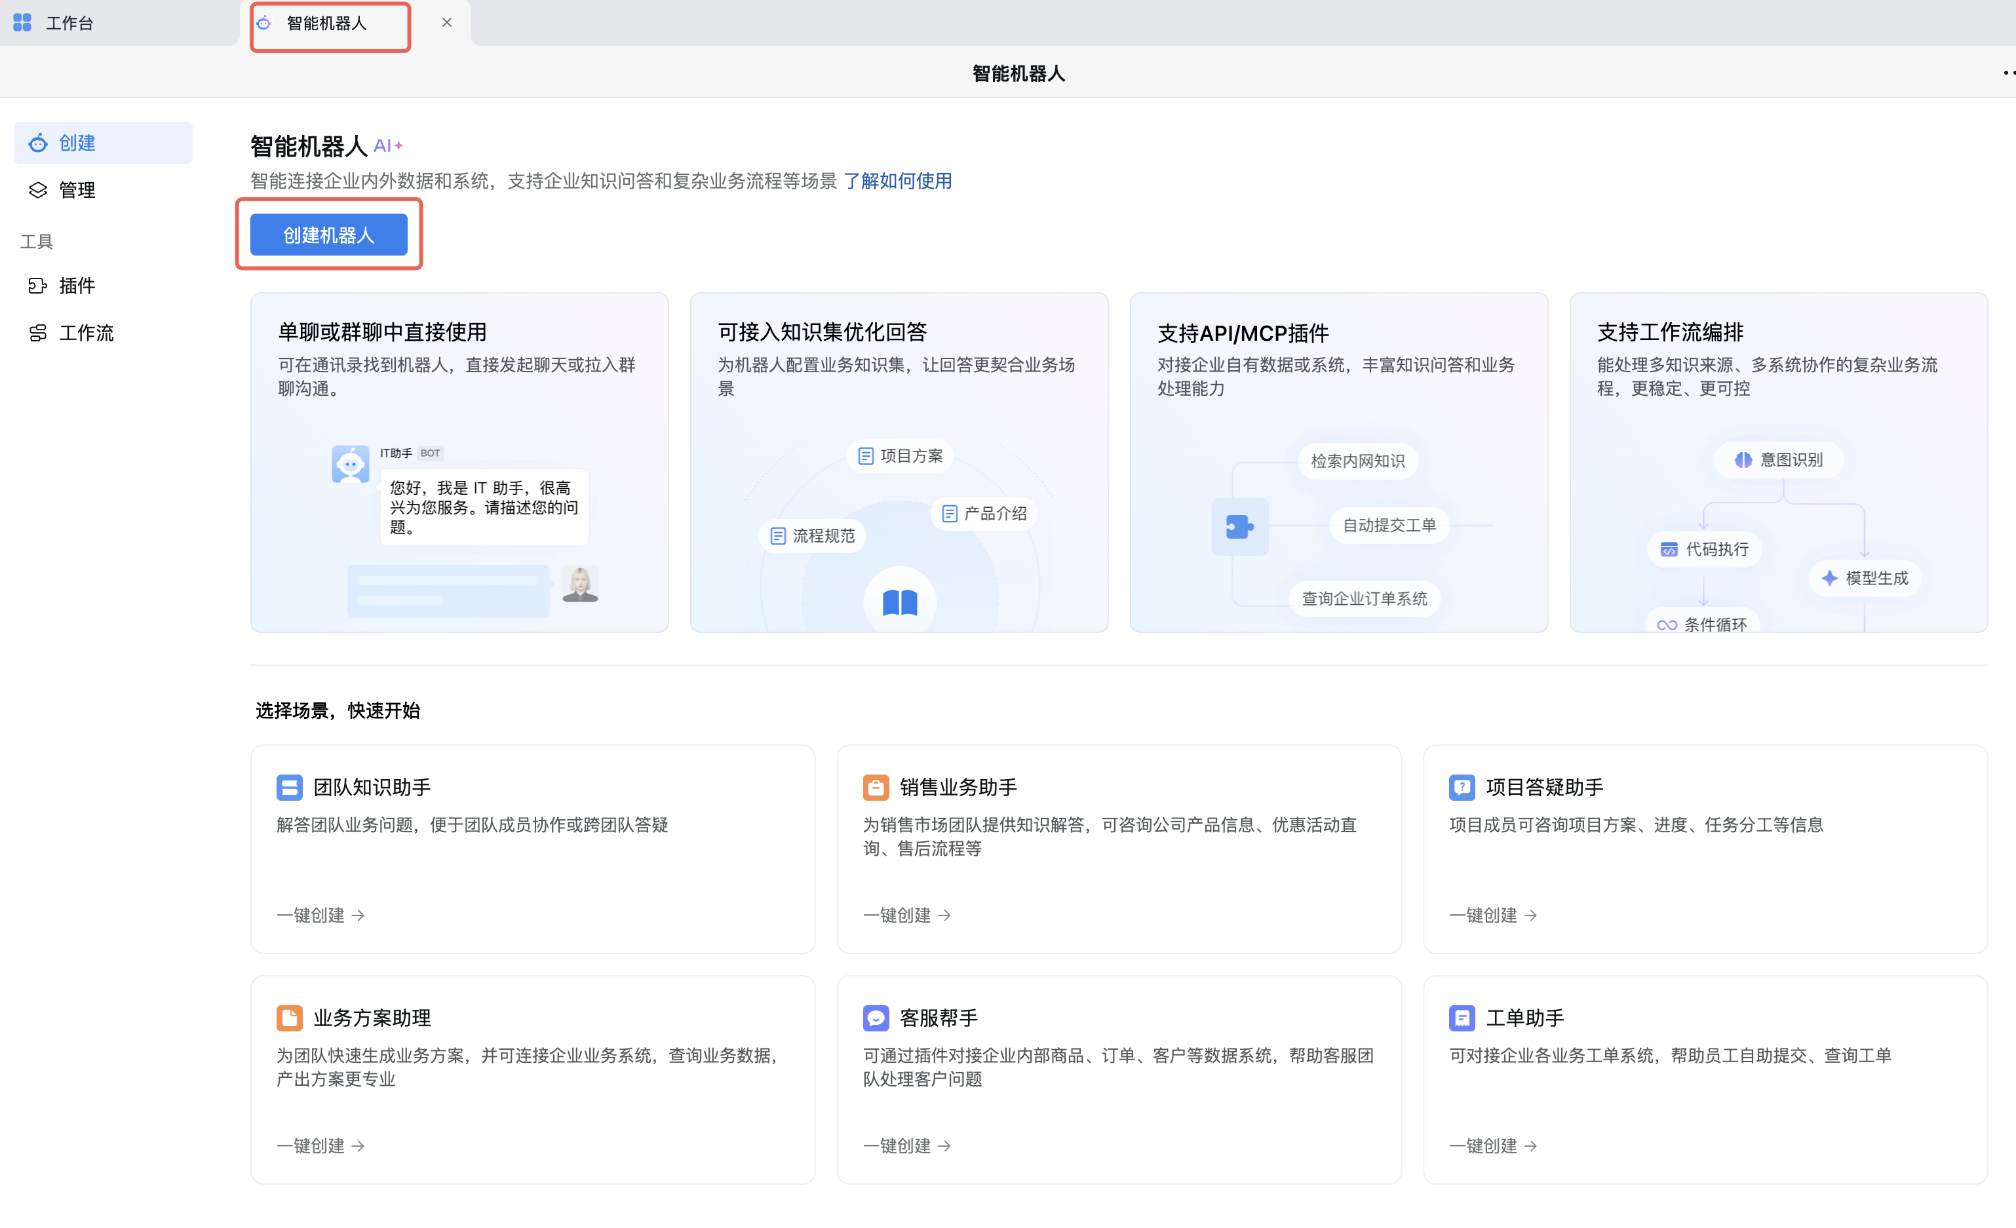The width and height of the screenshot is (2016, 1228).
Task: Switch to the 工作台 tab
Action: pyautogui.click(x=69, y=23)
